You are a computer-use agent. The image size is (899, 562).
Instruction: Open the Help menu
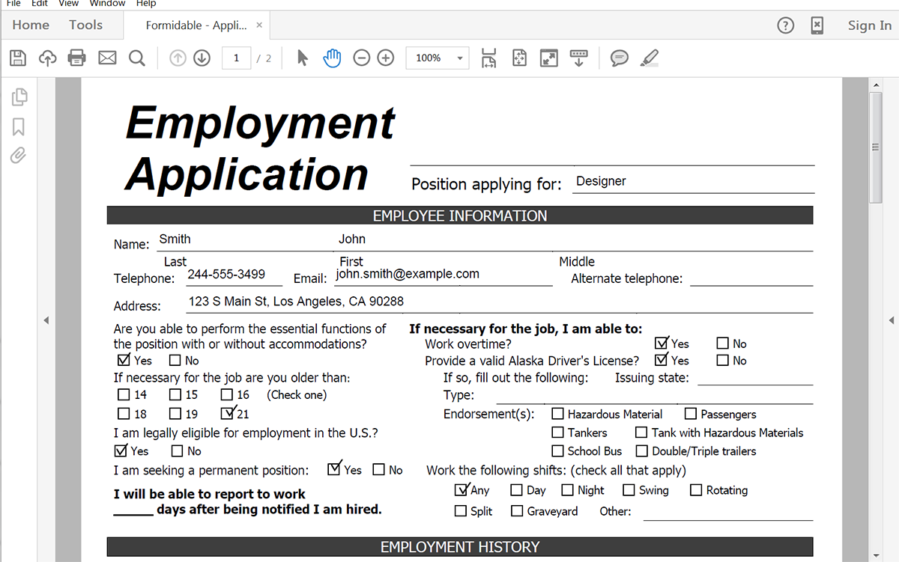(146, 4)
